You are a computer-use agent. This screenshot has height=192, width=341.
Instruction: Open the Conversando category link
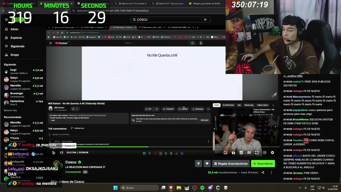pos(73,172)
